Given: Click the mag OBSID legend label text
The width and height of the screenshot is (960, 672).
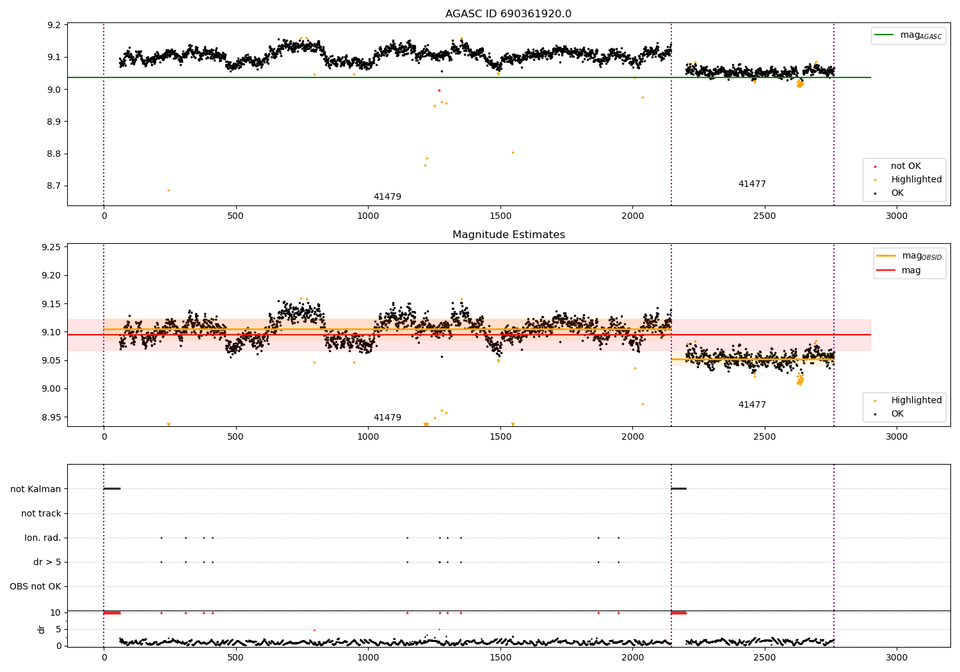Looking at the screenshot, I should pos(922,256).
